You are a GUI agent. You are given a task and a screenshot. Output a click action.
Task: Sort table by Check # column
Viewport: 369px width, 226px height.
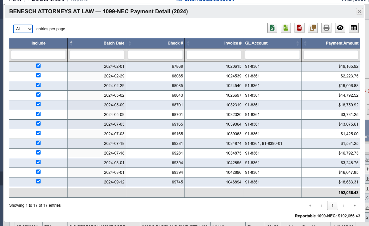coord(156,43)
